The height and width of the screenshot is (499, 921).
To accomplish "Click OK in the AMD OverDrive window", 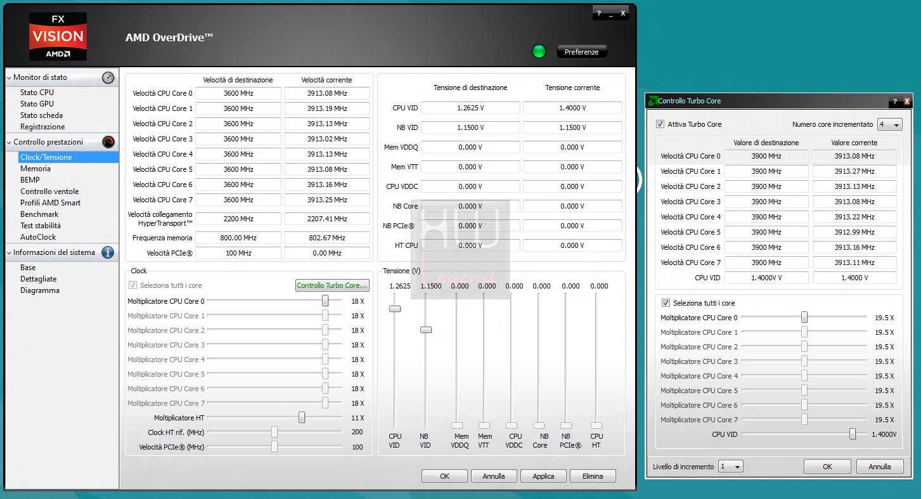I will [x=444, y=476].
